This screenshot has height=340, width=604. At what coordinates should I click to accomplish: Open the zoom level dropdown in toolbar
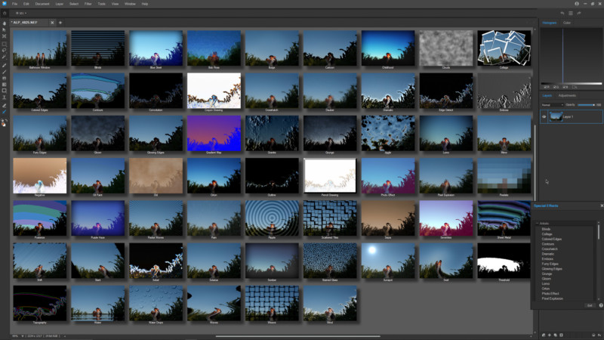pos(21,13)
